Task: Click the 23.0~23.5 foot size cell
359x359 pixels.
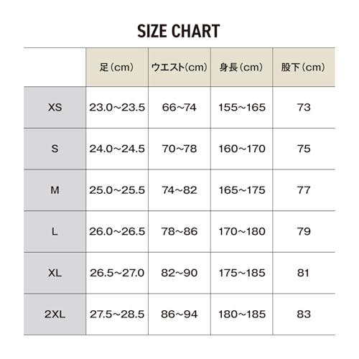Action: click(x=117, y=107)
